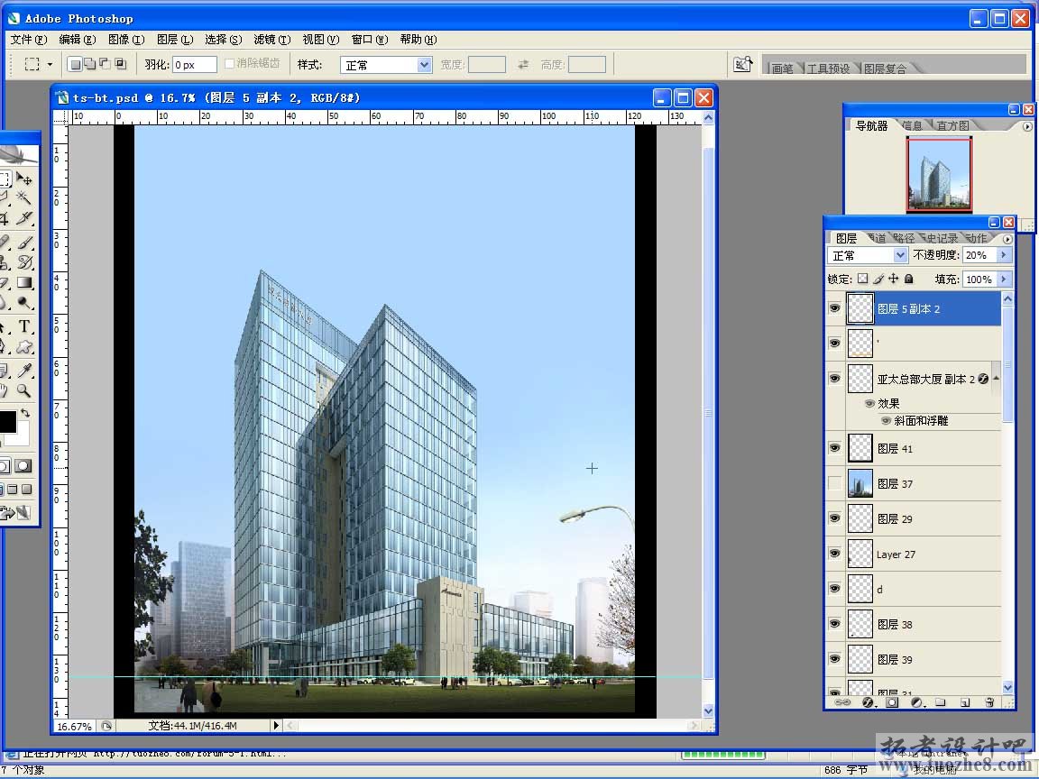Select the Type tool
The height and width of the screenshot is (779, 1039).
pos(24,326)
